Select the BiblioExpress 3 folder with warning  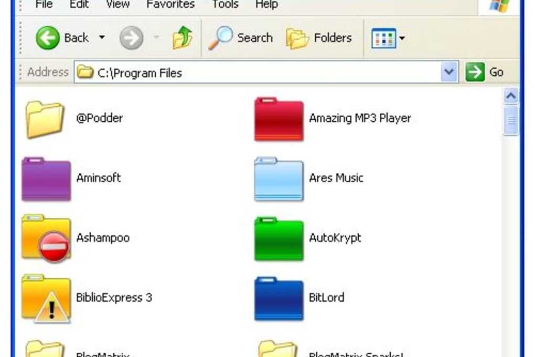46,299
